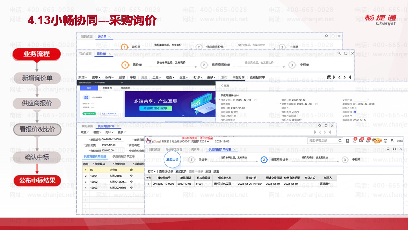Go to first record in 供应商报价单 window
This screenshot has width=408, height=230.
pyautogui.click(x=315, y=132)
